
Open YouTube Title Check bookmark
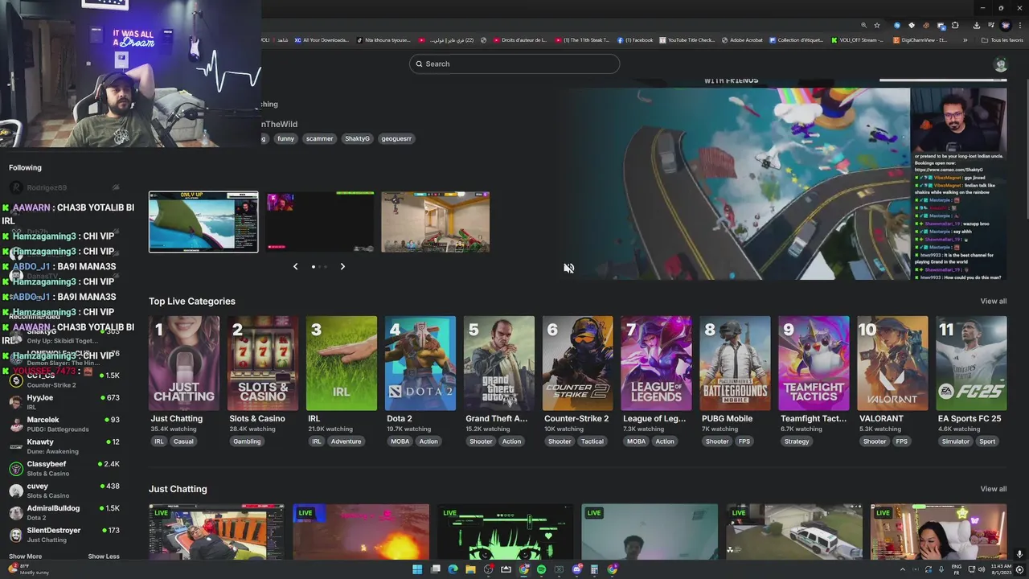click(687, 39)
